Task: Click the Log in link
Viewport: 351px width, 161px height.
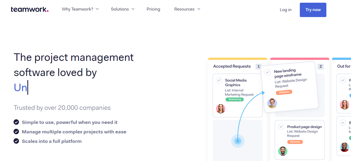Action: pos(285,10)
